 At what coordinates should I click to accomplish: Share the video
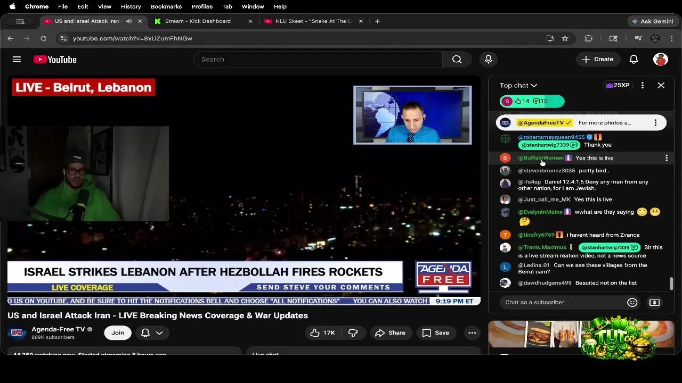coord(391,333)
